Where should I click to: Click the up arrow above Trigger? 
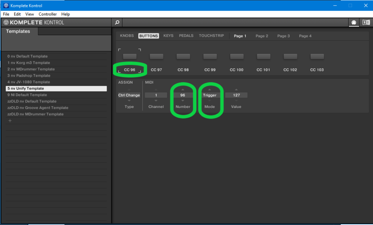pyautogui.click(x=209, y=90)
